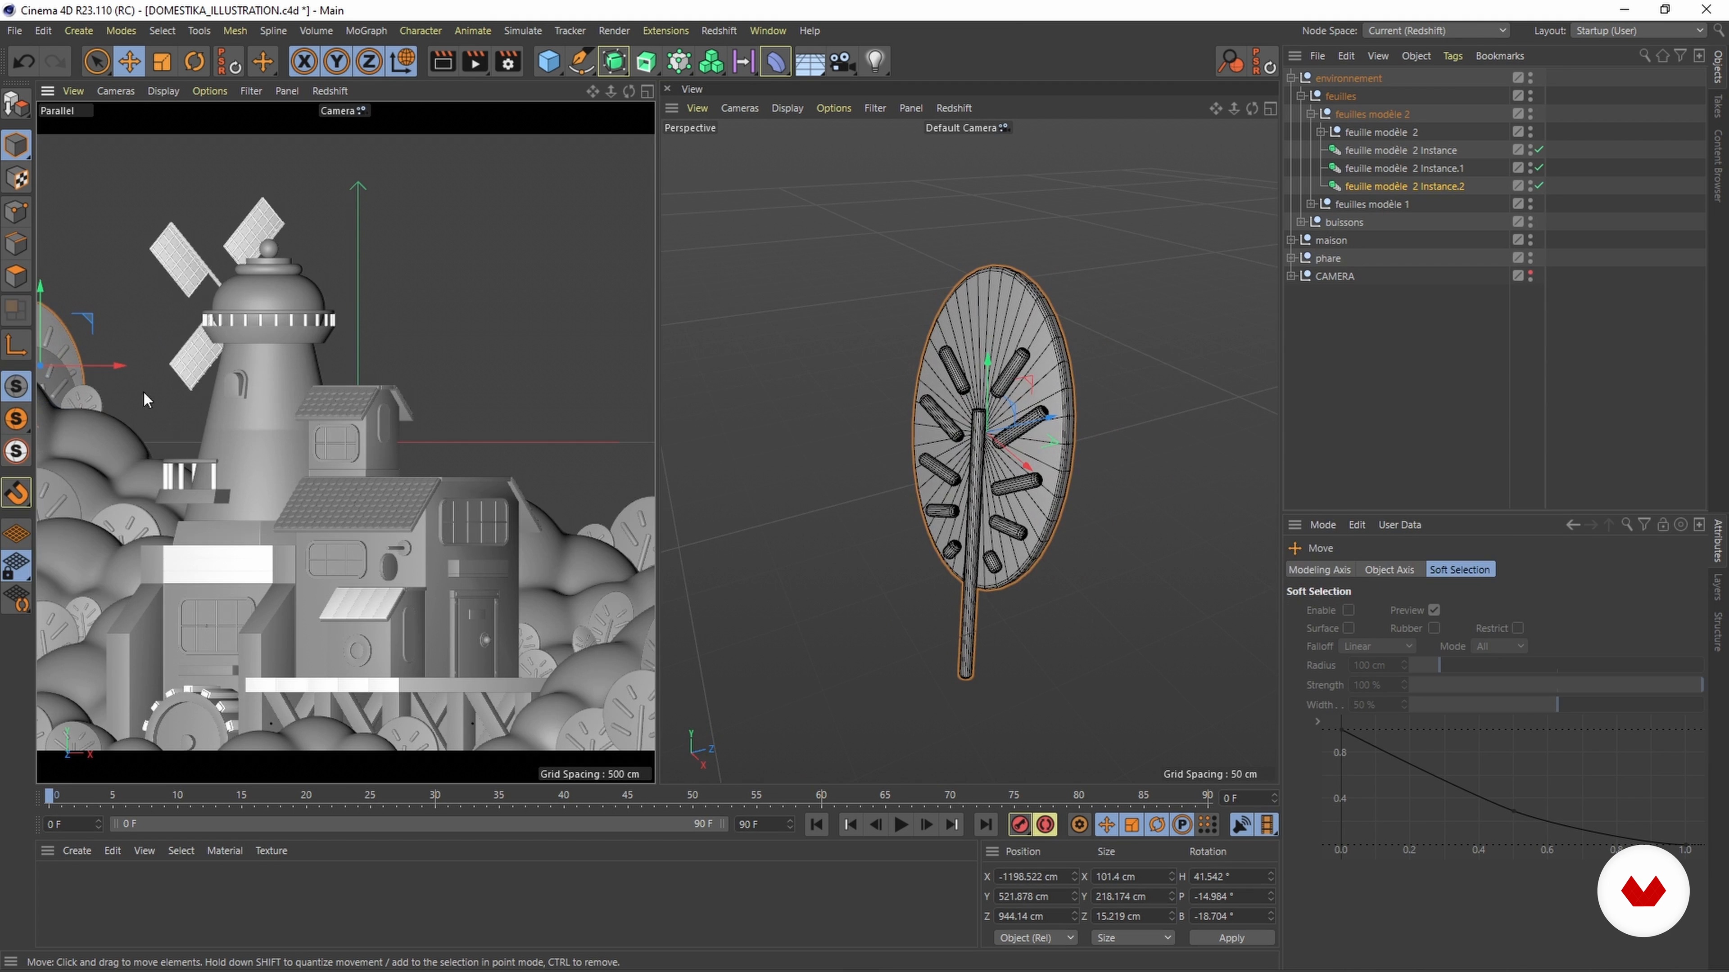Collapse the environnement tree node
This screenshot has height=972, width=1729.
[1291, 78]
